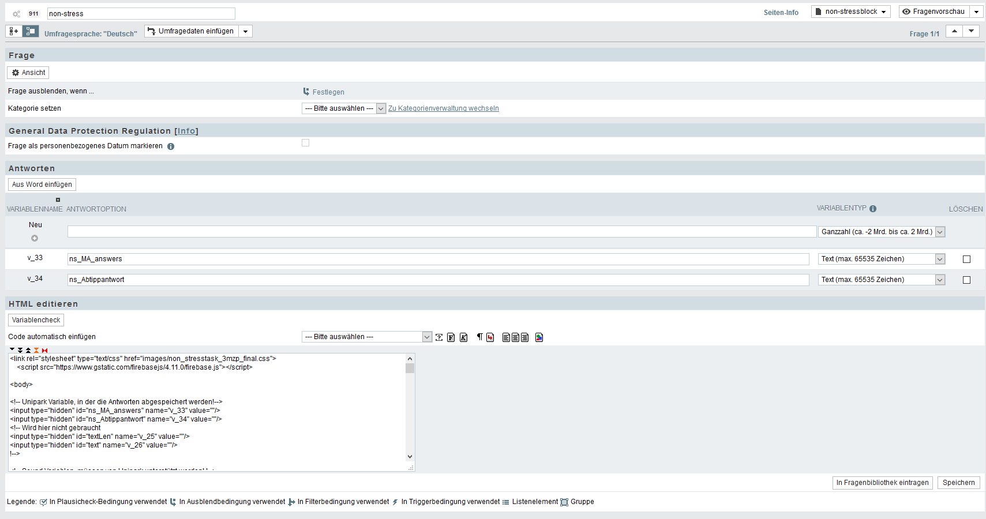Open the GDPR Info link
986x519 pixels.
tap(186, 131)
